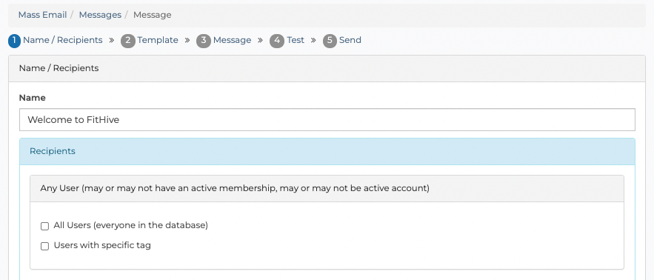Viewport: 654px width, 280px height.
Task: Open the Test step
Action: [x=296, y=40]
